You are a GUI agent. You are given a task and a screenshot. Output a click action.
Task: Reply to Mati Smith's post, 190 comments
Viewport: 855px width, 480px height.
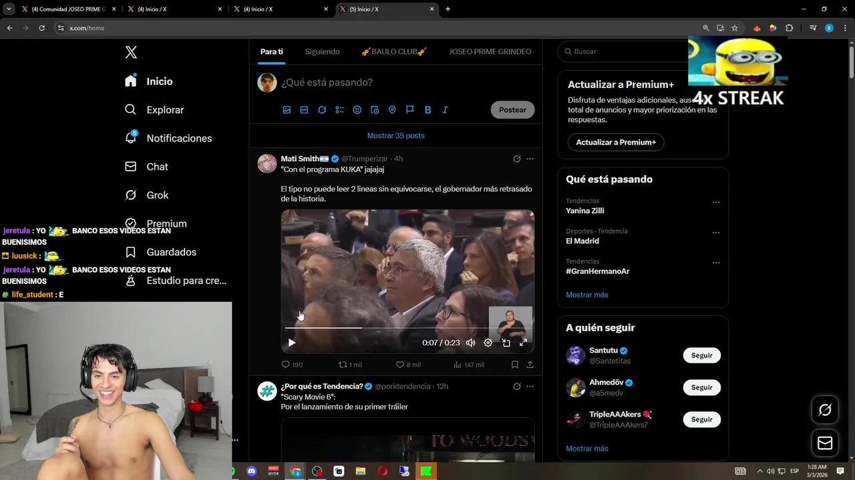(x=292, y=365)
